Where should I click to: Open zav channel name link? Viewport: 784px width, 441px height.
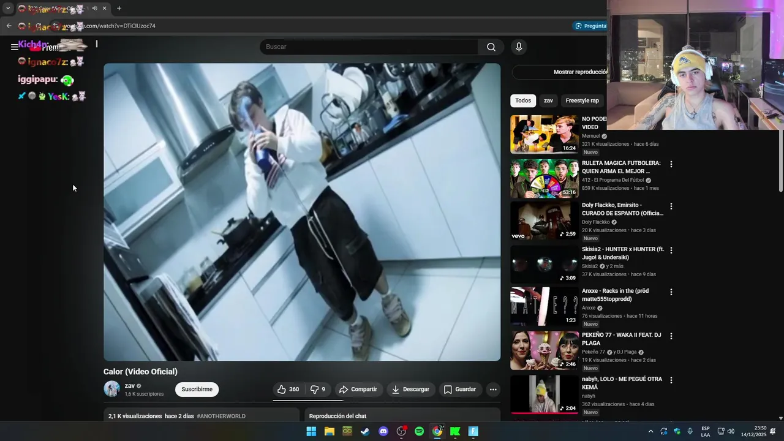(x=130, y=386)
